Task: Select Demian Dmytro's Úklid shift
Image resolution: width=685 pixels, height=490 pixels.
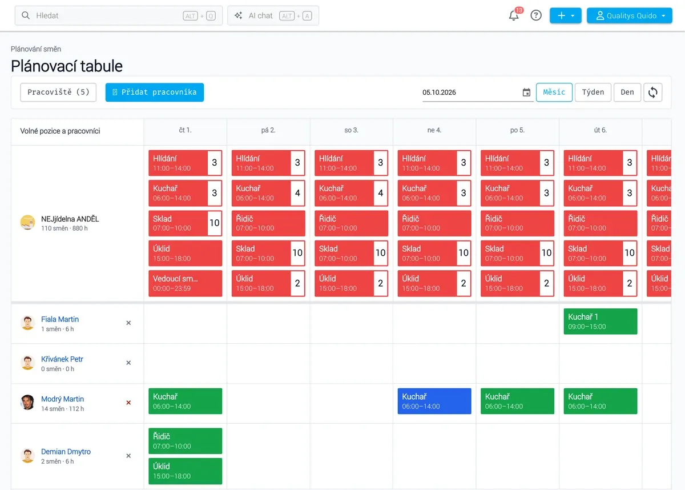Action: point(186,471)
